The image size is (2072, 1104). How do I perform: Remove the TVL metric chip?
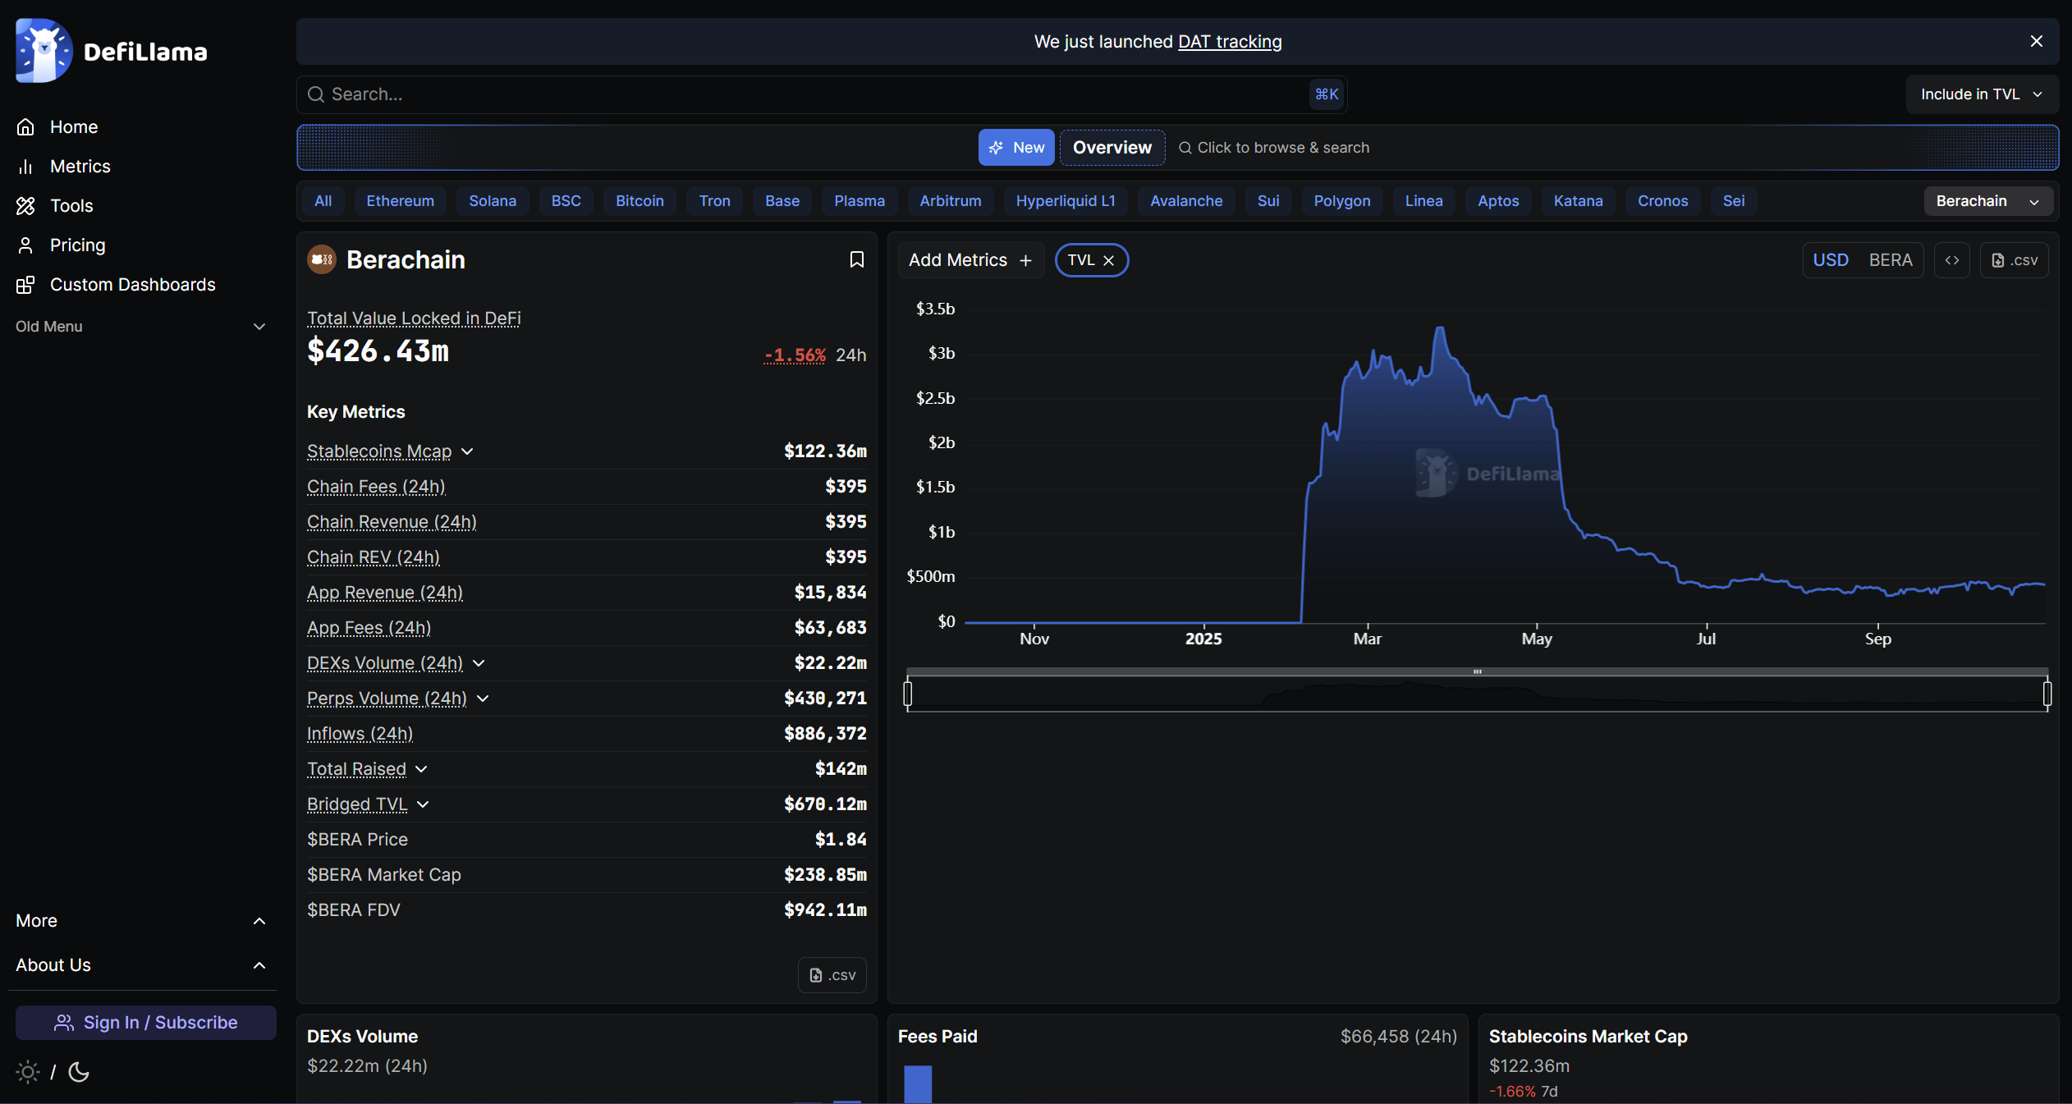1108,260
